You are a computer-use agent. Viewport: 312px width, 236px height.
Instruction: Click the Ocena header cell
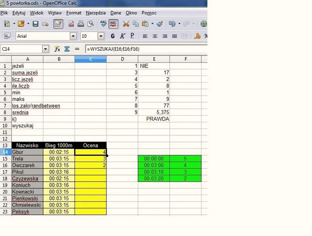[x=91, y=145]
